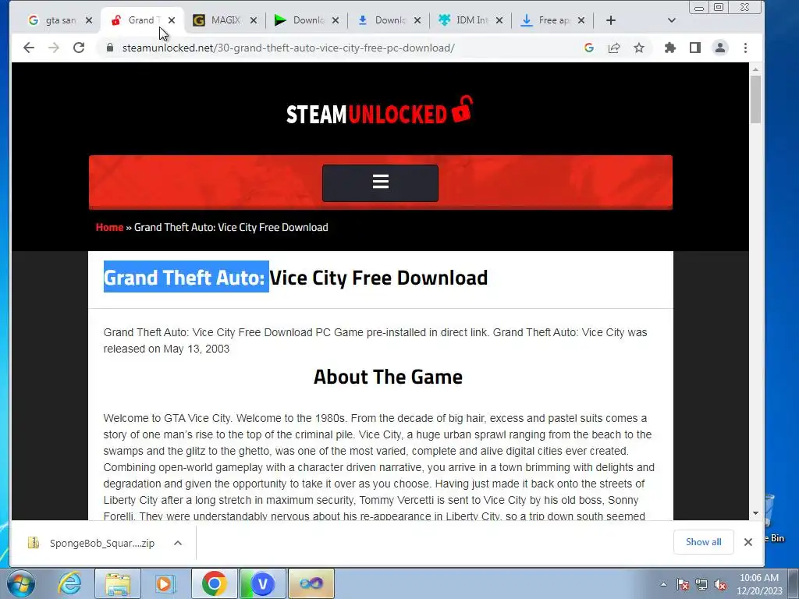Viewport: 799px width, 599px height.
Task: Share this page via share icon
Action: [614, 48]
